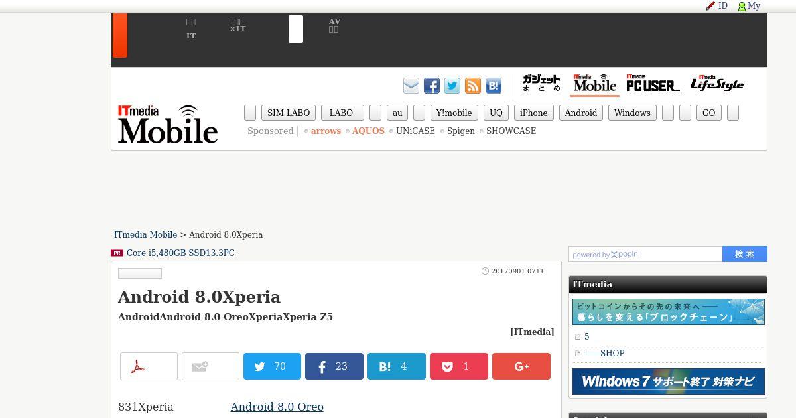The image size is (796, 418).
Task: Click the small label box above article title
Action: pyautogui.click(x=140, y=273)
